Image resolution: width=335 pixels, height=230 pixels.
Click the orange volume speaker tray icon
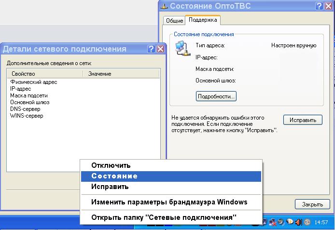click(x=298, y=222)
